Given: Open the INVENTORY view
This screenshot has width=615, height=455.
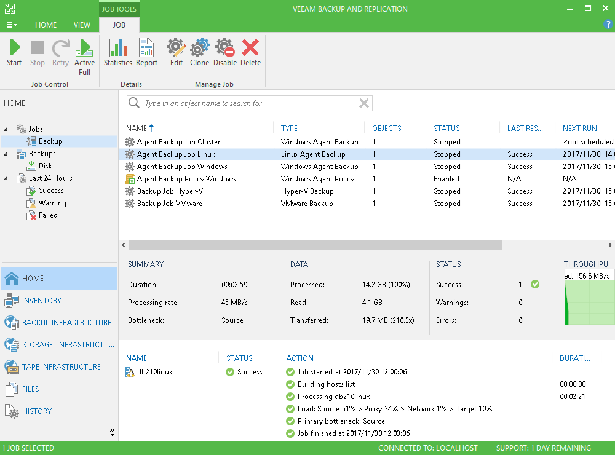Looking at the screenshot, I should click(59, 301).
